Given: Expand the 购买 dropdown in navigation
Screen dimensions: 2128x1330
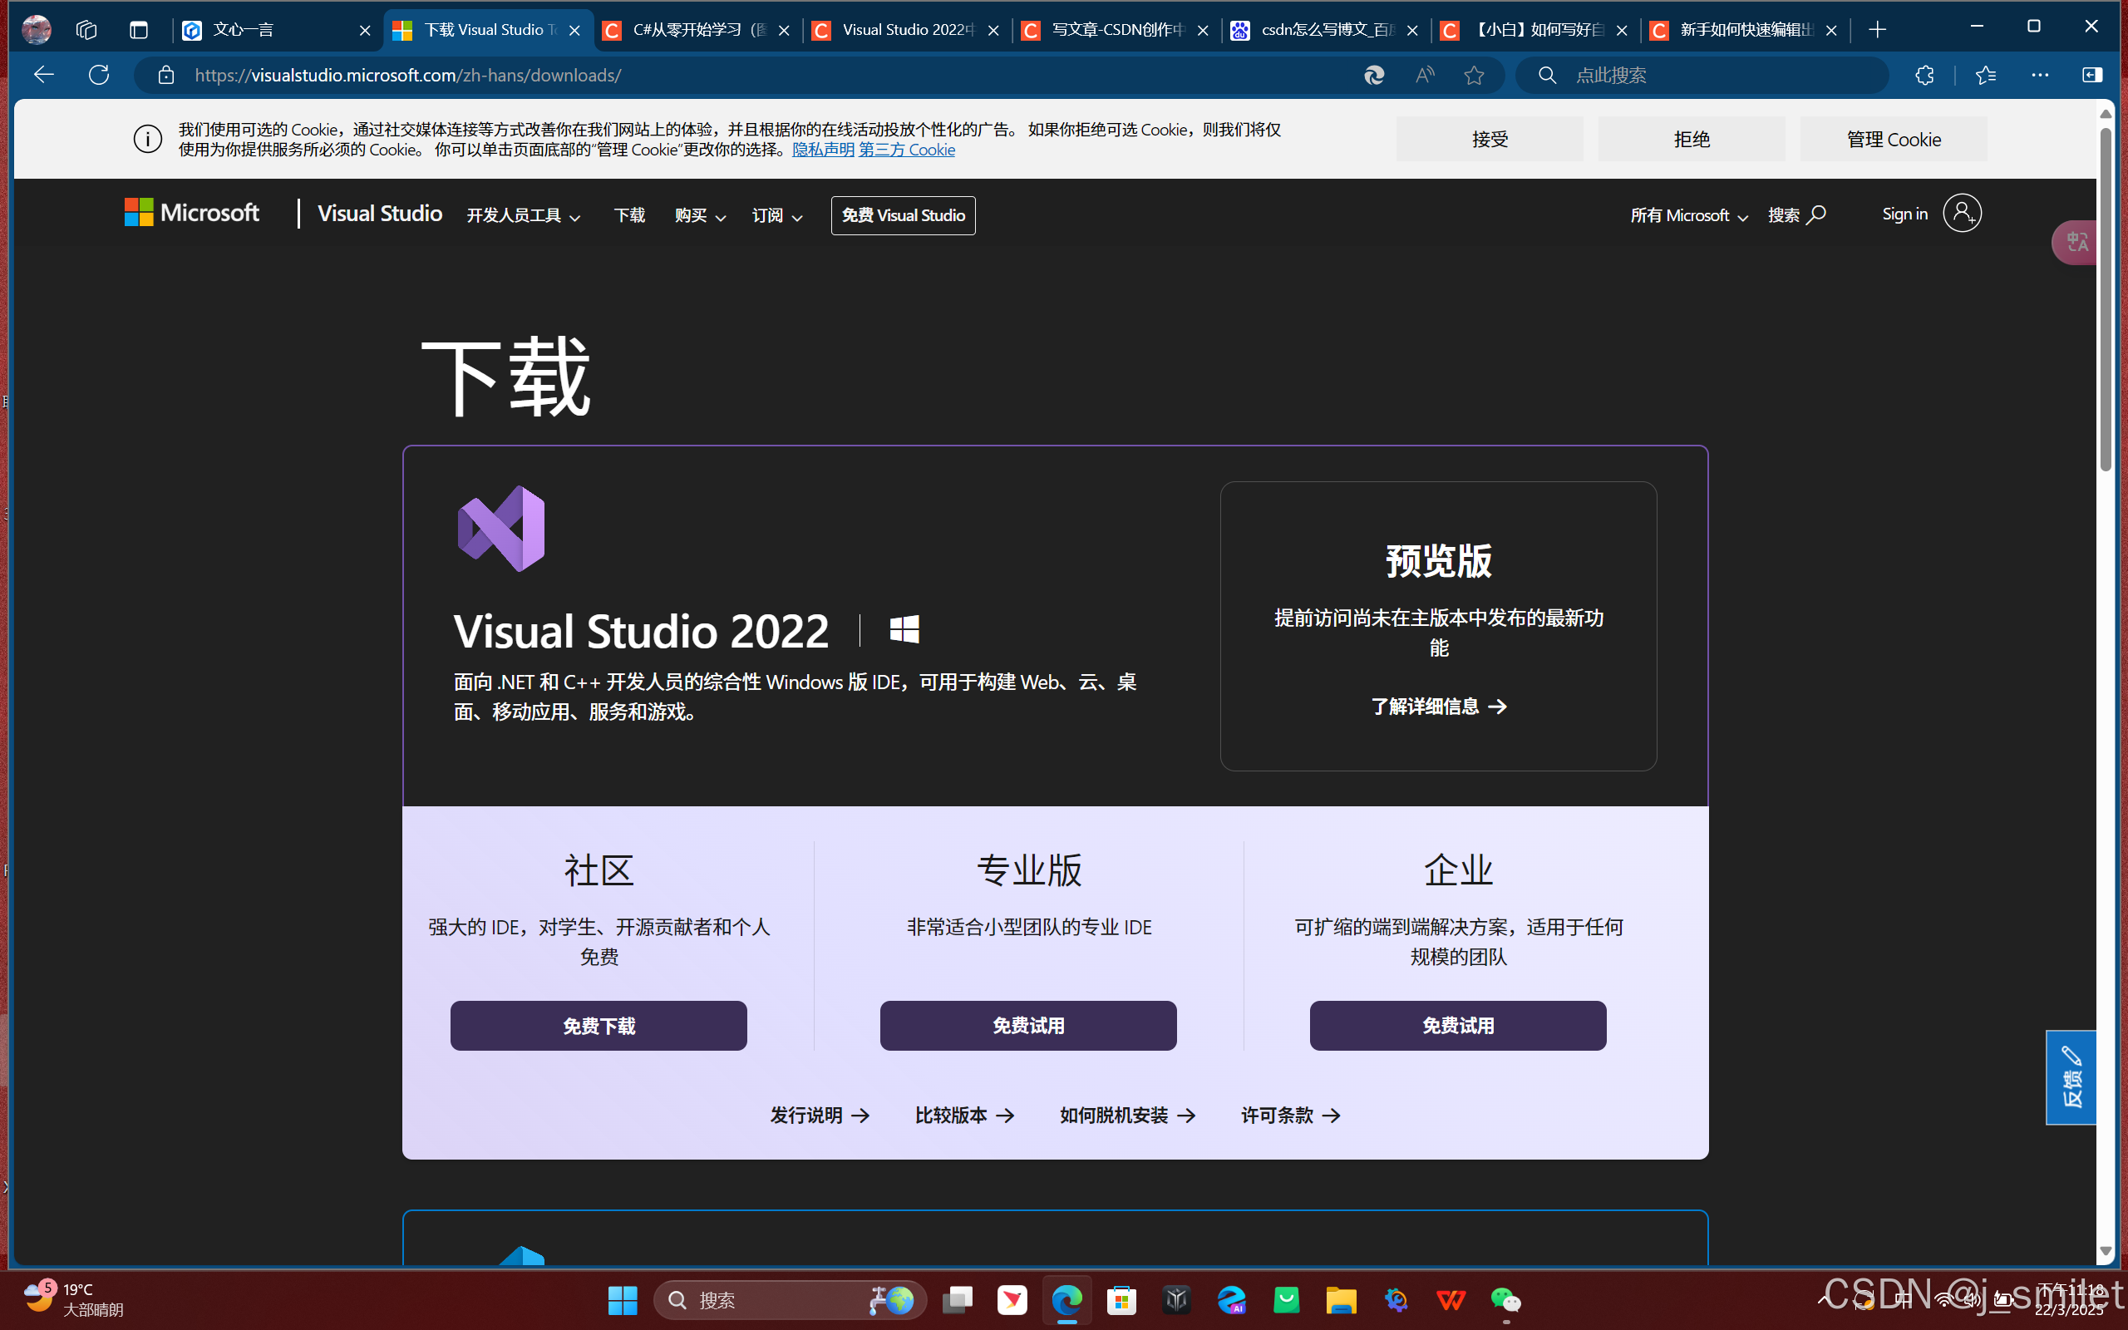Looking at the screenshot, I should click(x=700, y=215).
